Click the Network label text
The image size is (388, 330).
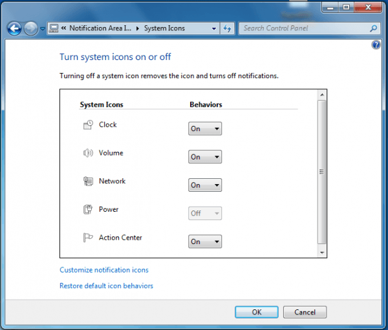point(112,181)
